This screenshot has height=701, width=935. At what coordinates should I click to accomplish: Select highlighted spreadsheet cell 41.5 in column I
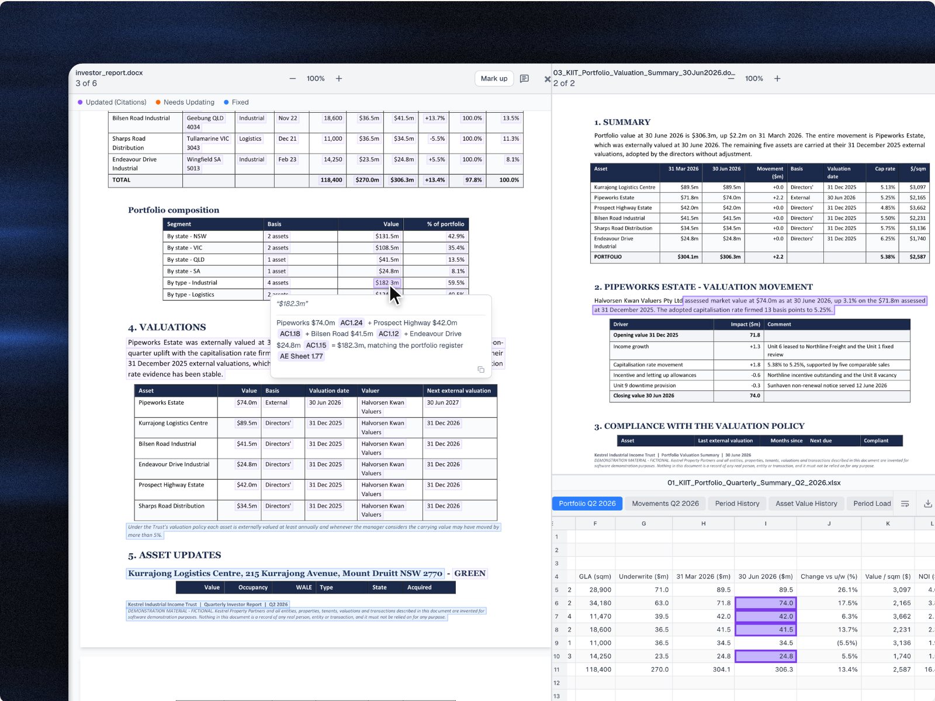[x=766, y=630]
